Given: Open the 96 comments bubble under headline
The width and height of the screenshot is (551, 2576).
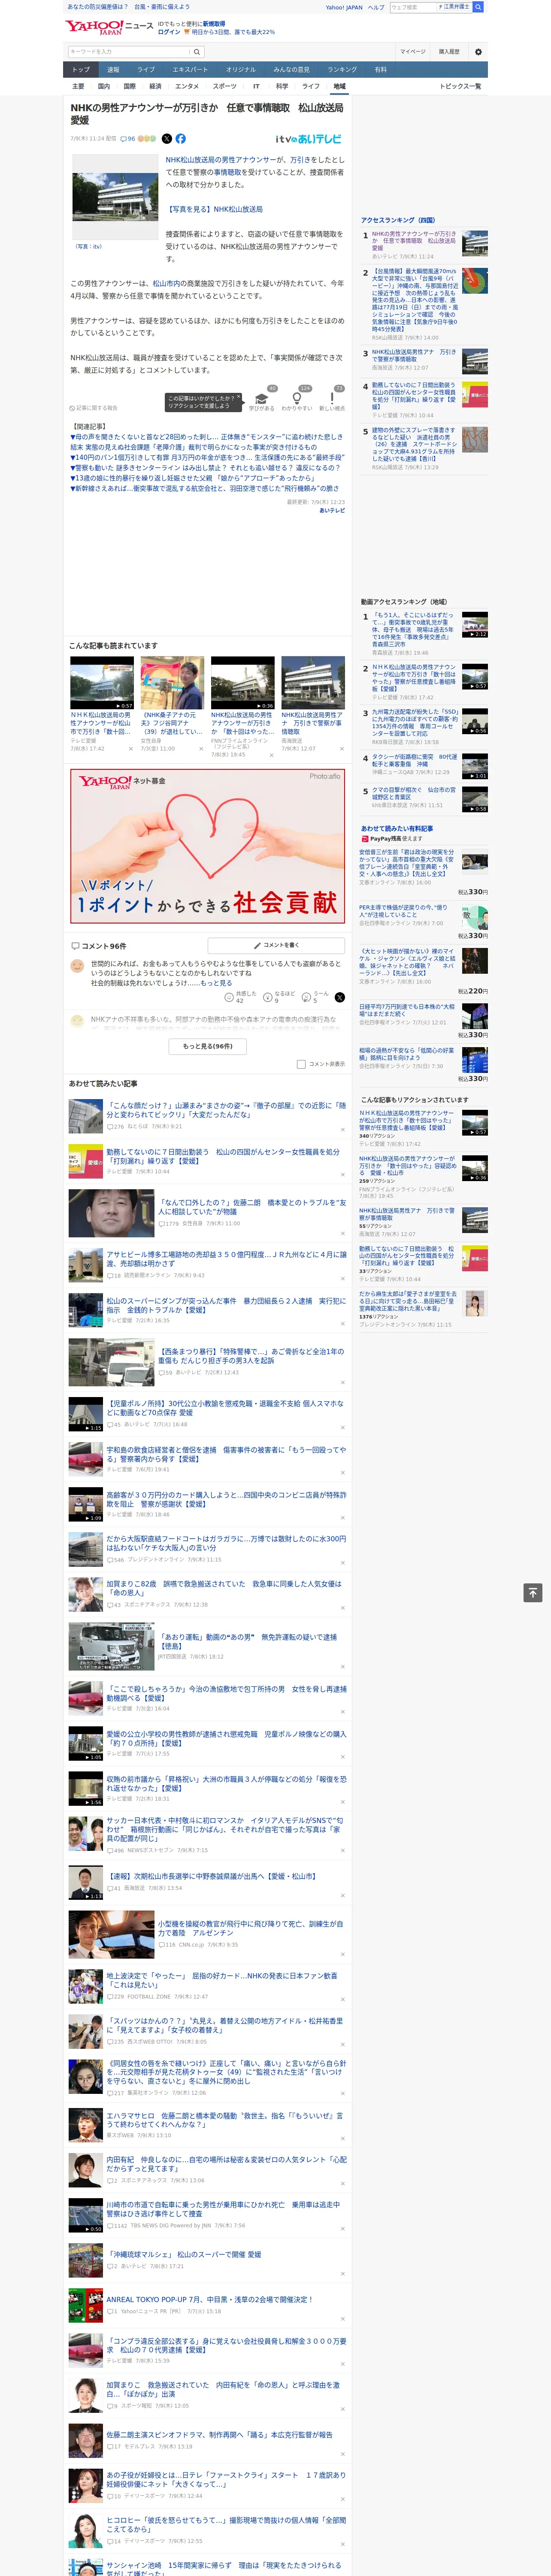Looking at the screenshot, I should click(x=128, y=139).
